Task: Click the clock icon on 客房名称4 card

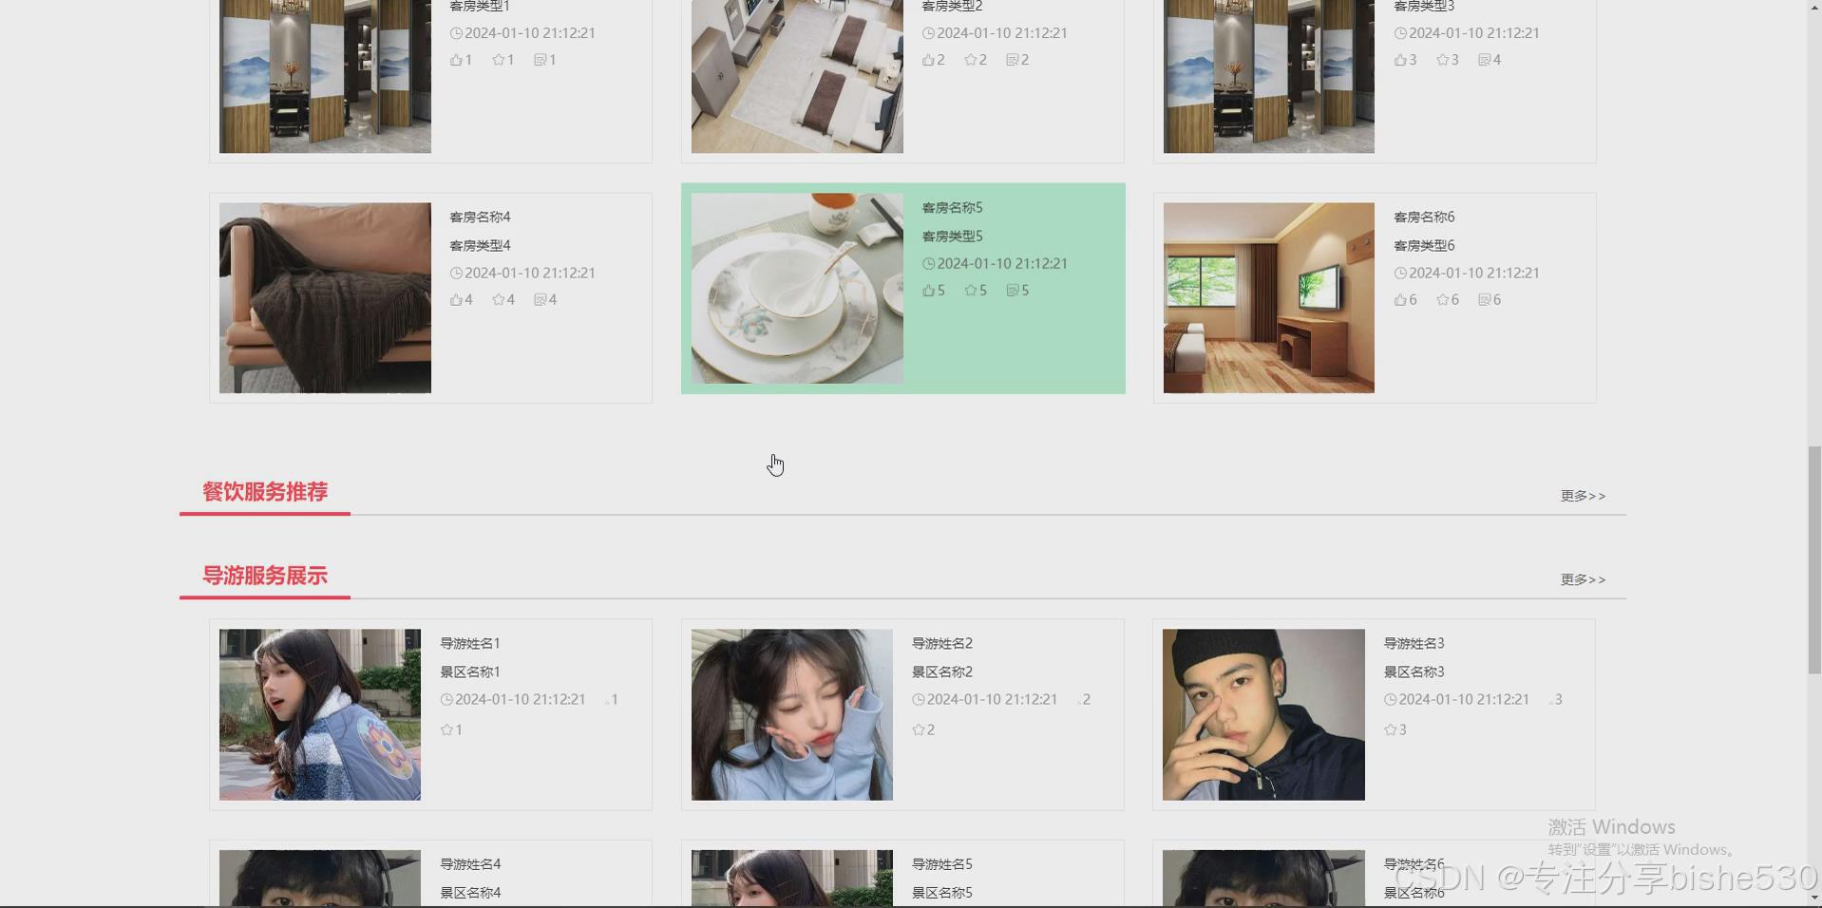Action: (x=456, y=274)
